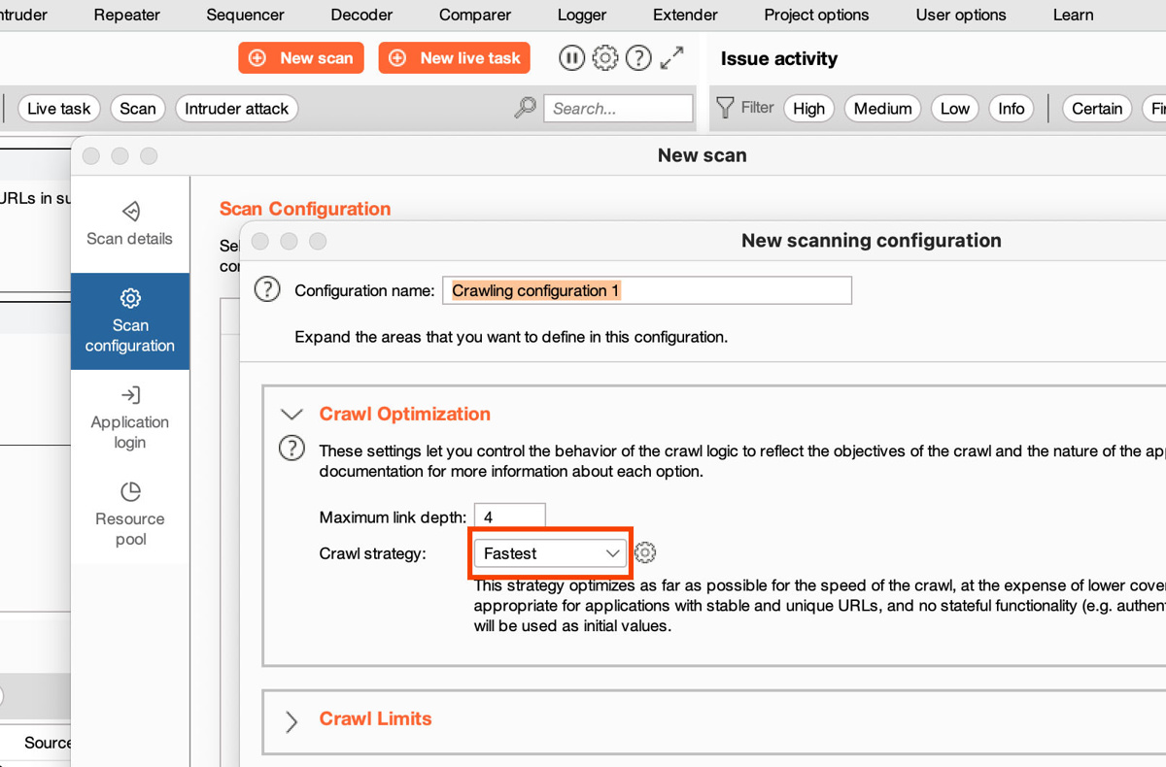Expand the Crawl Limits section
The height and width of the screenshot is (767, 1166).
[291, 720]
